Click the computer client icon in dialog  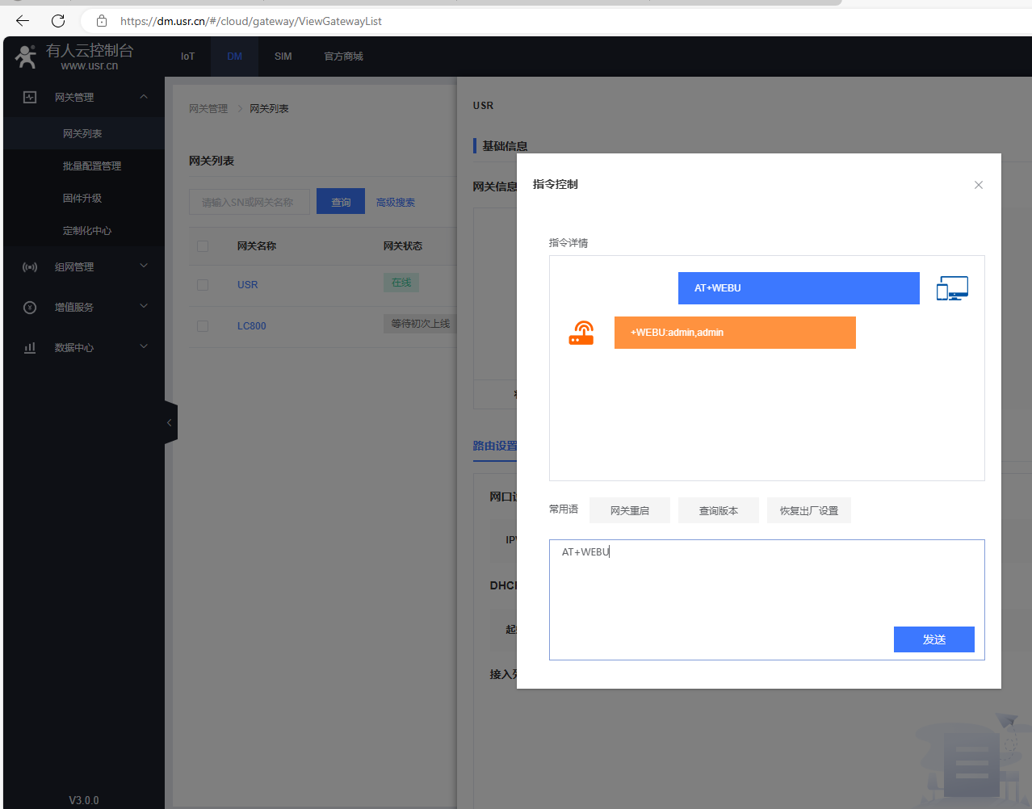click(x=952, y=288)
